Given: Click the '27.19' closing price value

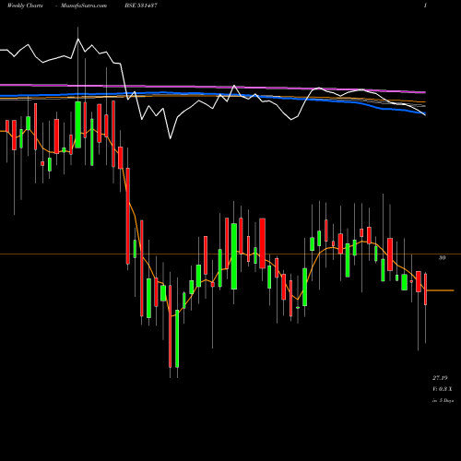Looking at the screenshot, I should 440,378.
